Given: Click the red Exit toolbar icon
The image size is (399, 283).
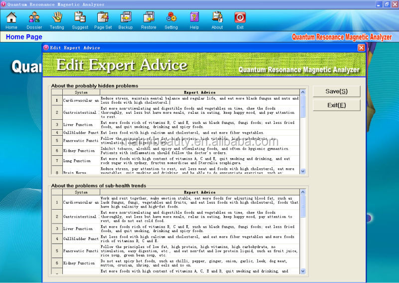Looking at the screenshot, I should click(x=240, y=18).
